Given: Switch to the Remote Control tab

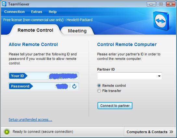Looking at the screenshot, I should [x=35, y=30].
